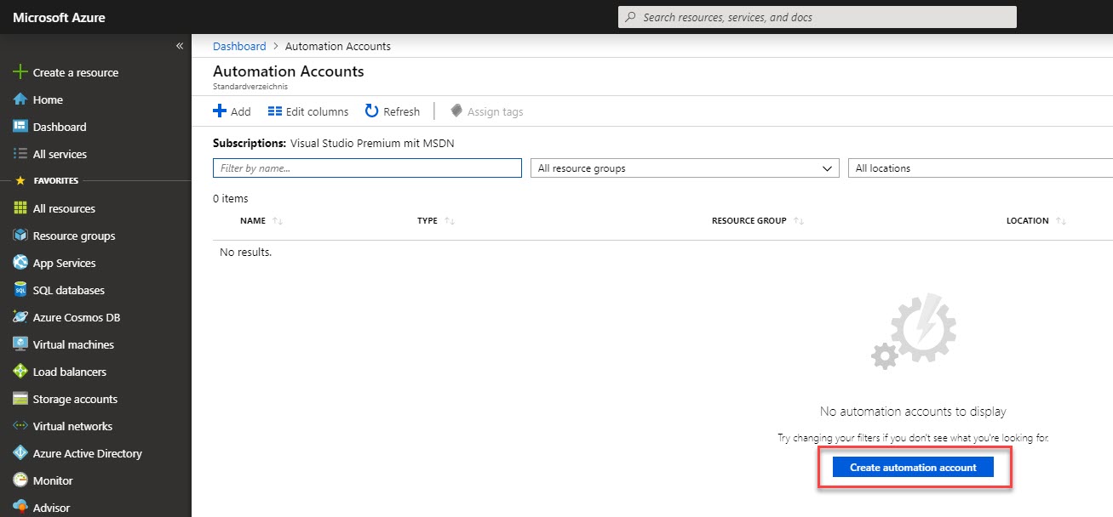Image resolution: width=1113 pixels, height=517 pixels.
Task: Select Resource groups label in sidebar
Action: (x=74, y=236)
